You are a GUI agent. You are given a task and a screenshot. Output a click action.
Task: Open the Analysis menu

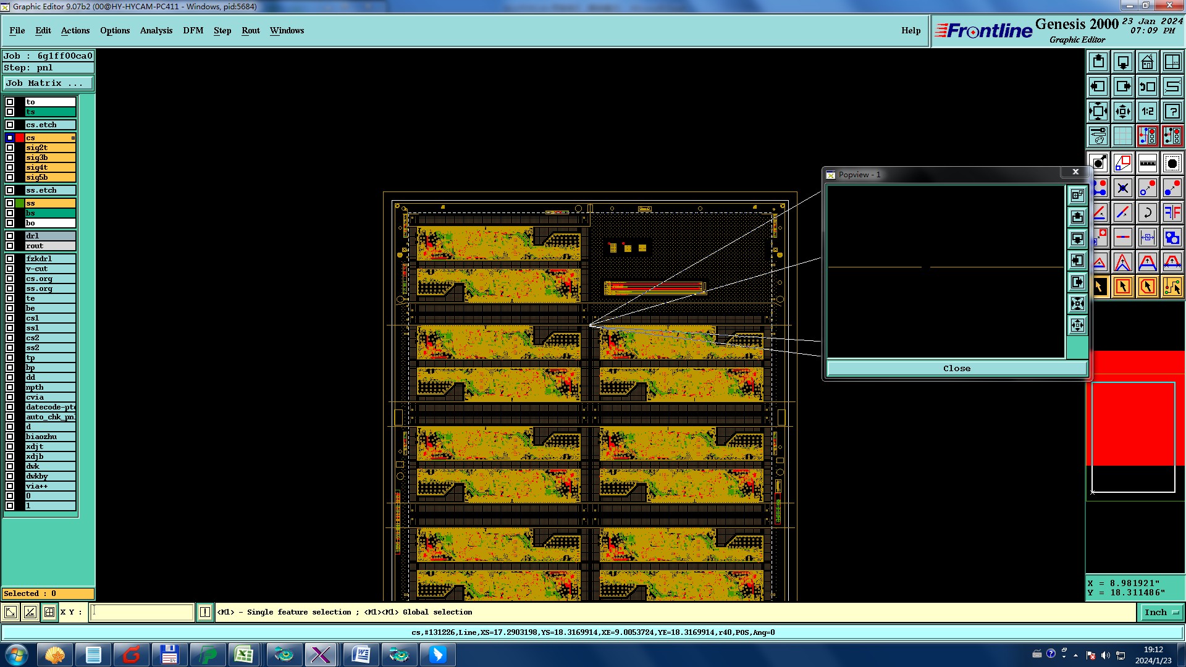[156, 30]
